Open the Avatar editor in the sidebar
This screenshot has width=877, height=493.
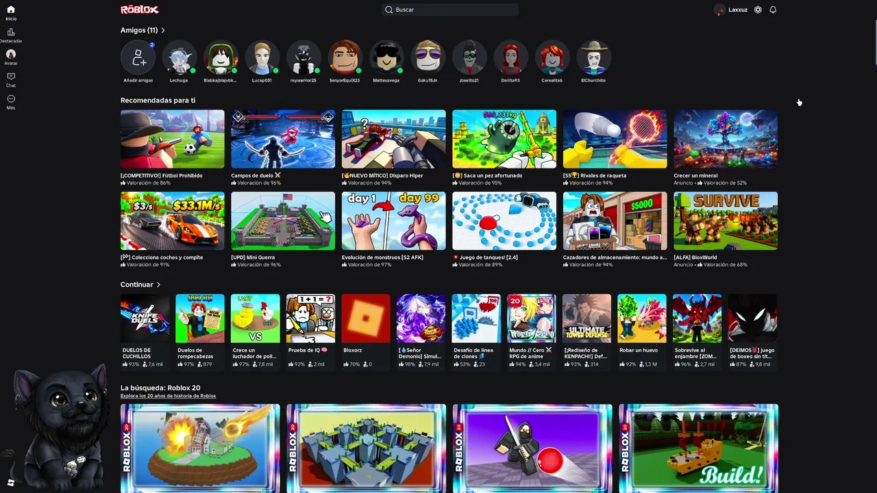(11, 57)
